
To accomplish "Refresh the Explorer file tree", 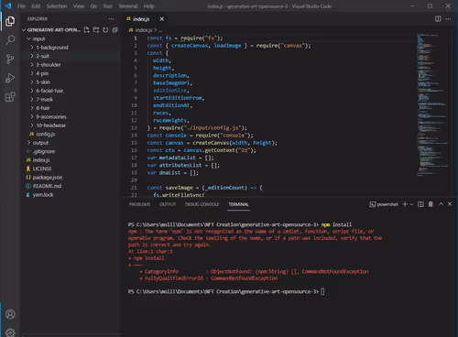I will pyautogui.click(x=105, y=30).
